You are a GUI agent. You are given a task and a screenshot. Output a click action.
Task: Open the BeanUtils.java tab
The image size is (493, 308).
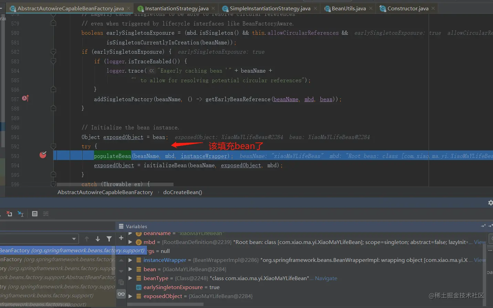coord(349,8)
